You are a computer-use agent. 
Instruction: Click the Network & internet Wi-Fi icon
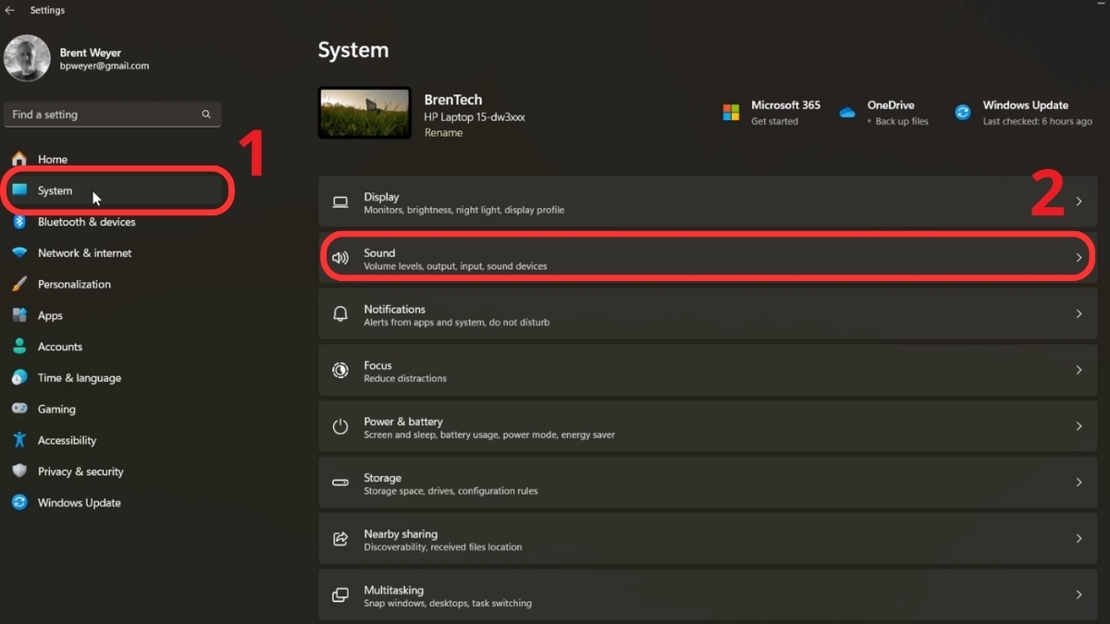(x=18, y=253)
